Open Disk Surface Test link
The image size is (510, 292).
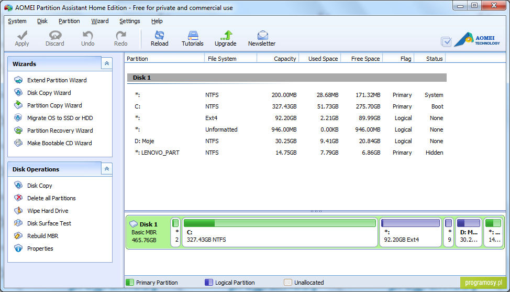[x=49, y=223]
